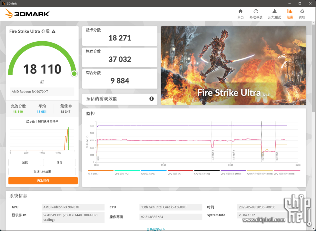Open the 压力测试 stress test section

[x=274, y=14]
